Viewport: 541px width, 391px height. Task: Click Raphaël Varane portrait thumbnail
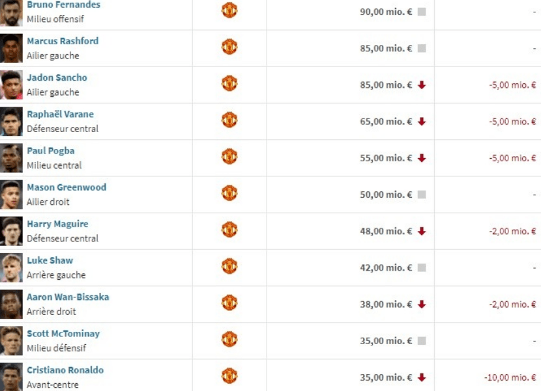click(x=11, y=122)
